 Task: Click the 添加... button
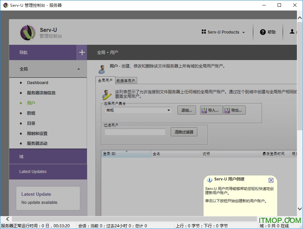[x=187, y=110]
